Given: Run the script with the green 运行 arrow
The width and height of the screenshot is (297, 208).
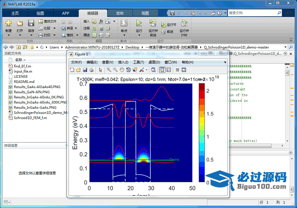Looking at the screenshot, I should tap(139, 23).
